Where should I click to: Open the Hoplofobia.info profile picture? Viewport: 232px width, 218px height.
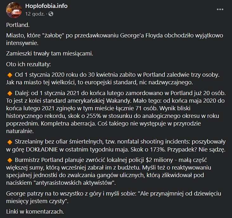point(14,10)
